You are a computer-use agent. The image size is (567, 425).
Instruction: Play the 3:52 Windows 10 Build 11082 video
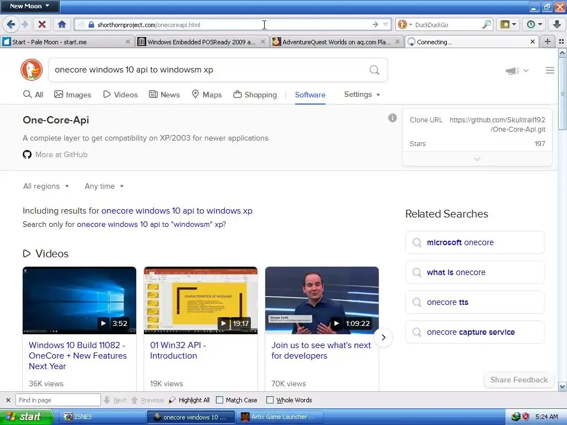(80, 300)
